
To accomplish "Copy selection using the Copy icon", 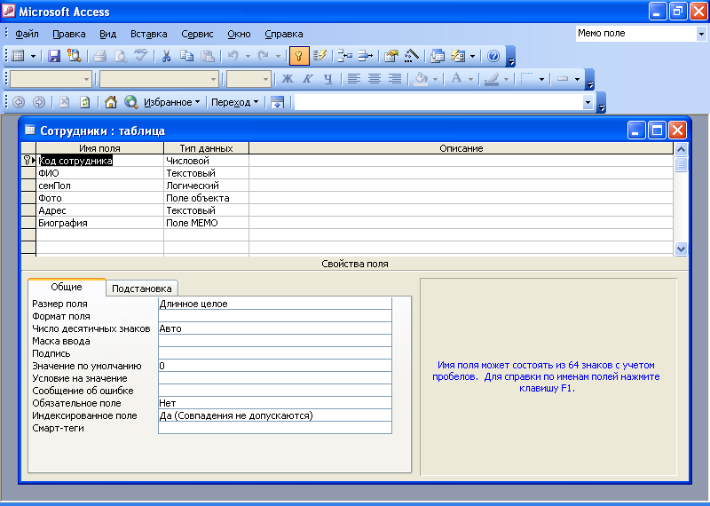I will pos(186,56).
